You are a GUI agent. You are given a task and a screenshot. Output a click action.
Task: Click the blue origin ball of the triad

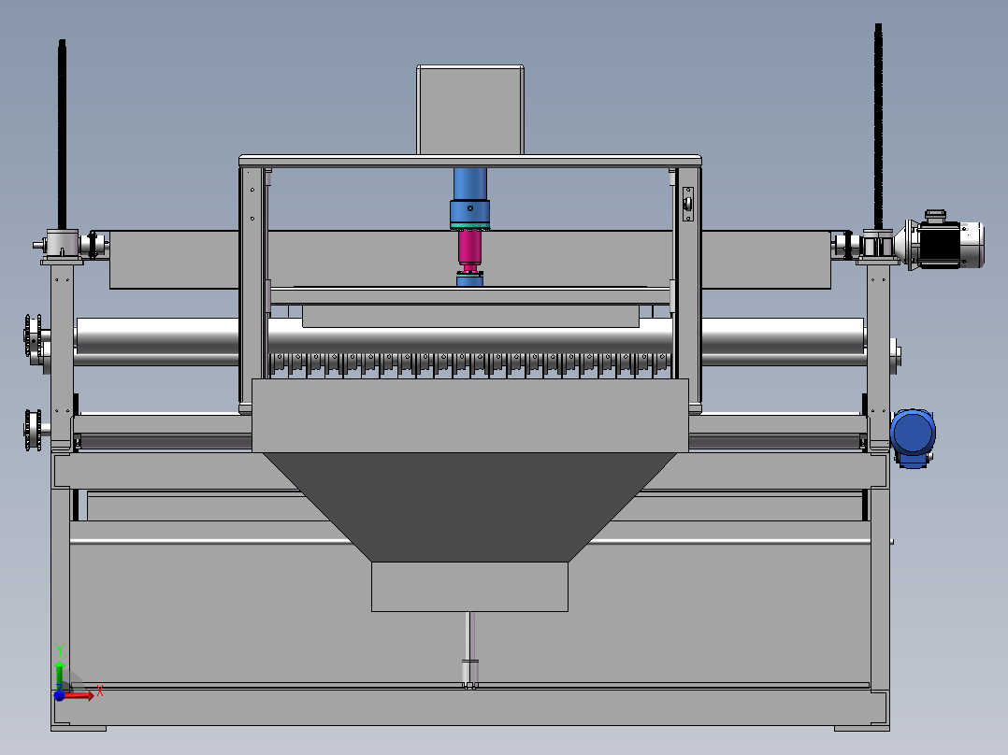tap(59, 695)
